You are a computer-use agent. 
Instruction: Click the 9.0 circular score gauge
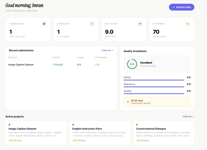[x=132, y=64]
